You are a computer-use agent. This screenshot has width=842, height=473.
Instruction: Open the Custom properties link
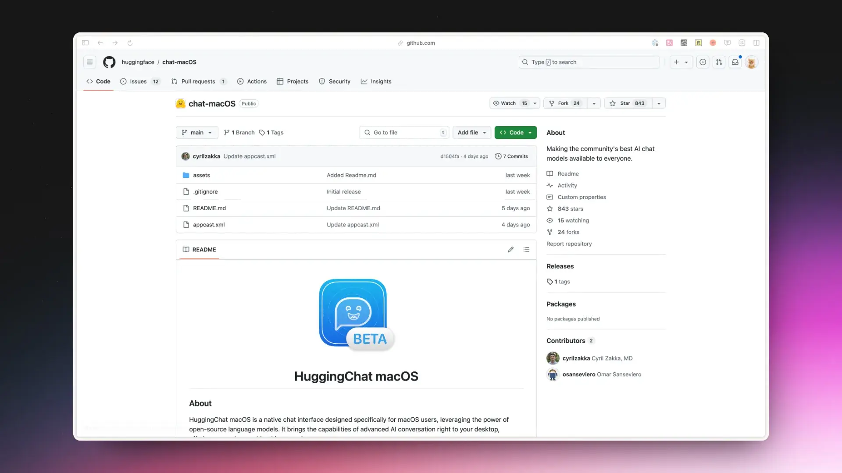pyautogui.click(x=576, y=197)
